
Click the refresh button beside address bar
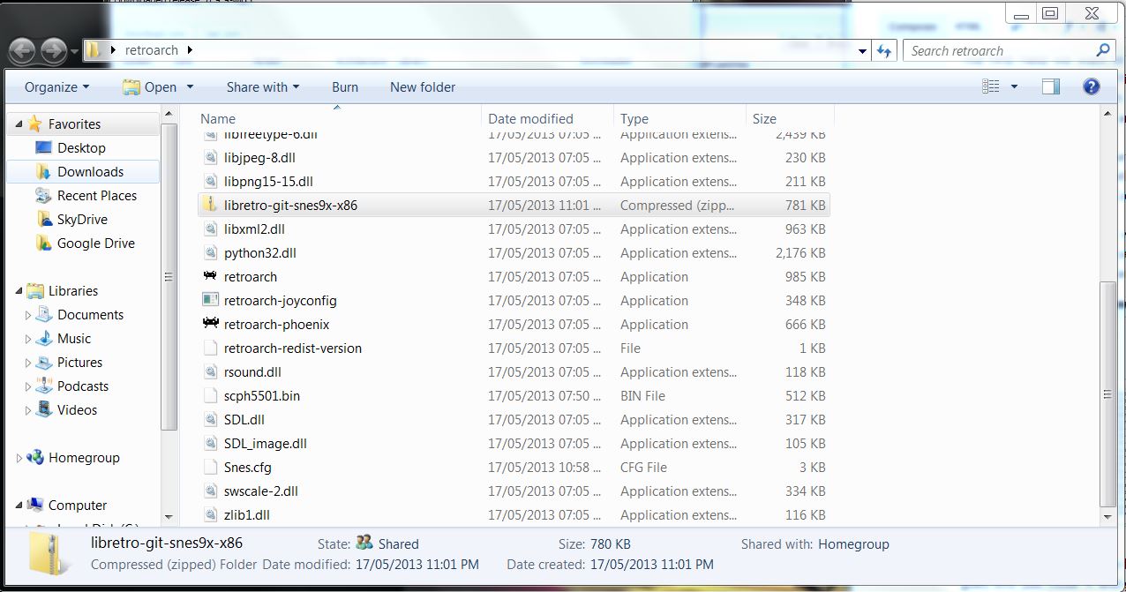point(884,51)
